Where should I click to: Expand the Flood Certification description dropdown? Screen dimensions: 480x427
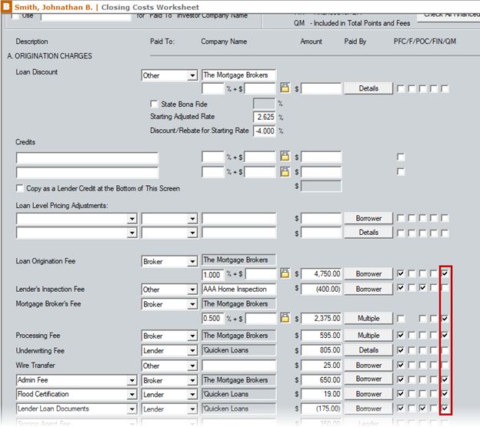[x=132, y=395]
